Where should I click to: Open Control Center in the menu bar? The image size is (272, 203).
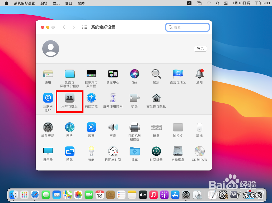click(226, 3)
